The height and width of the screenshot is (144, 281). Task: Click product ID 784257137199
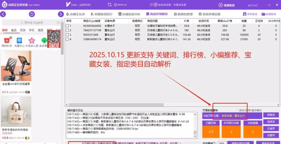[x=92, y=30]
